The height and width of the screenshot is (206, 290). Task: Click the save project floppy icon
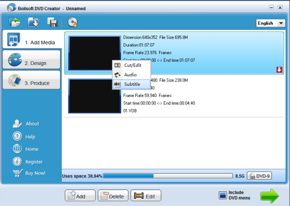(53, 22)
